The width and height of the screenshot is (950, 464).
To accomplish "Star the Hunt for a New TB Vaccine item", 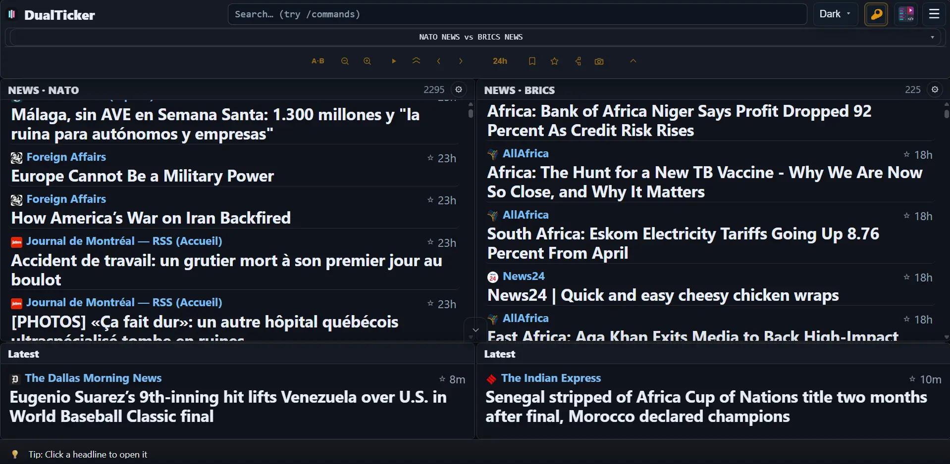I will pyautogui.click(x=906, y=154).
